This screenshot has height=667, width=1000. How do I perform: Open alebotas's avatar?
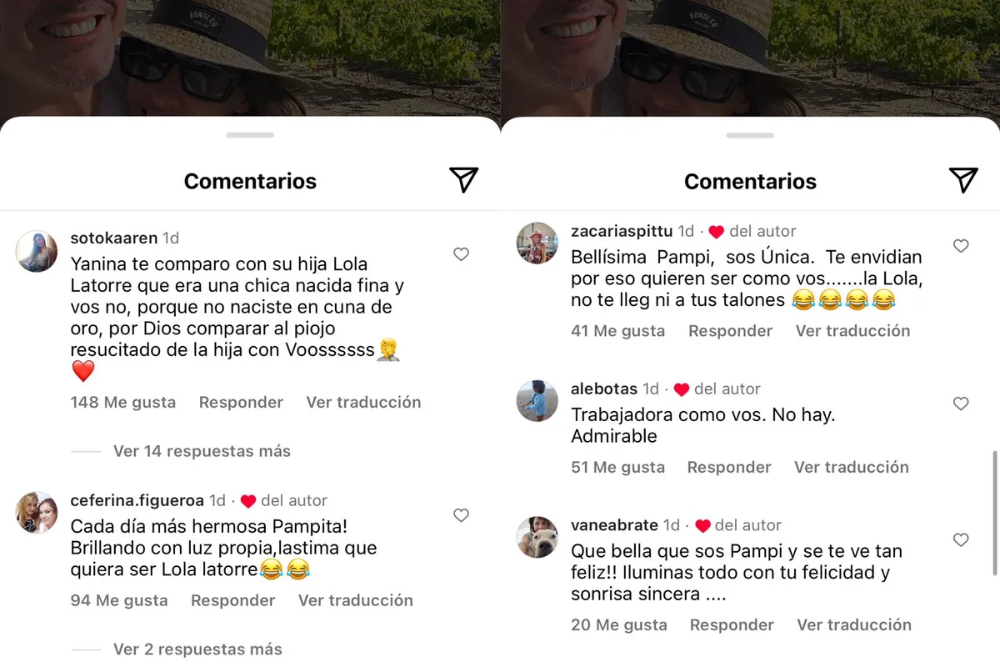(537, 401)
